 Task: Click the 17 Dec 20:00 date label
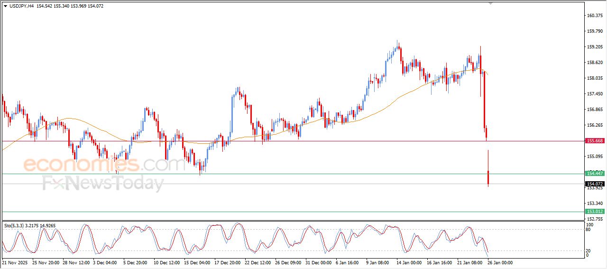point(228,262)
